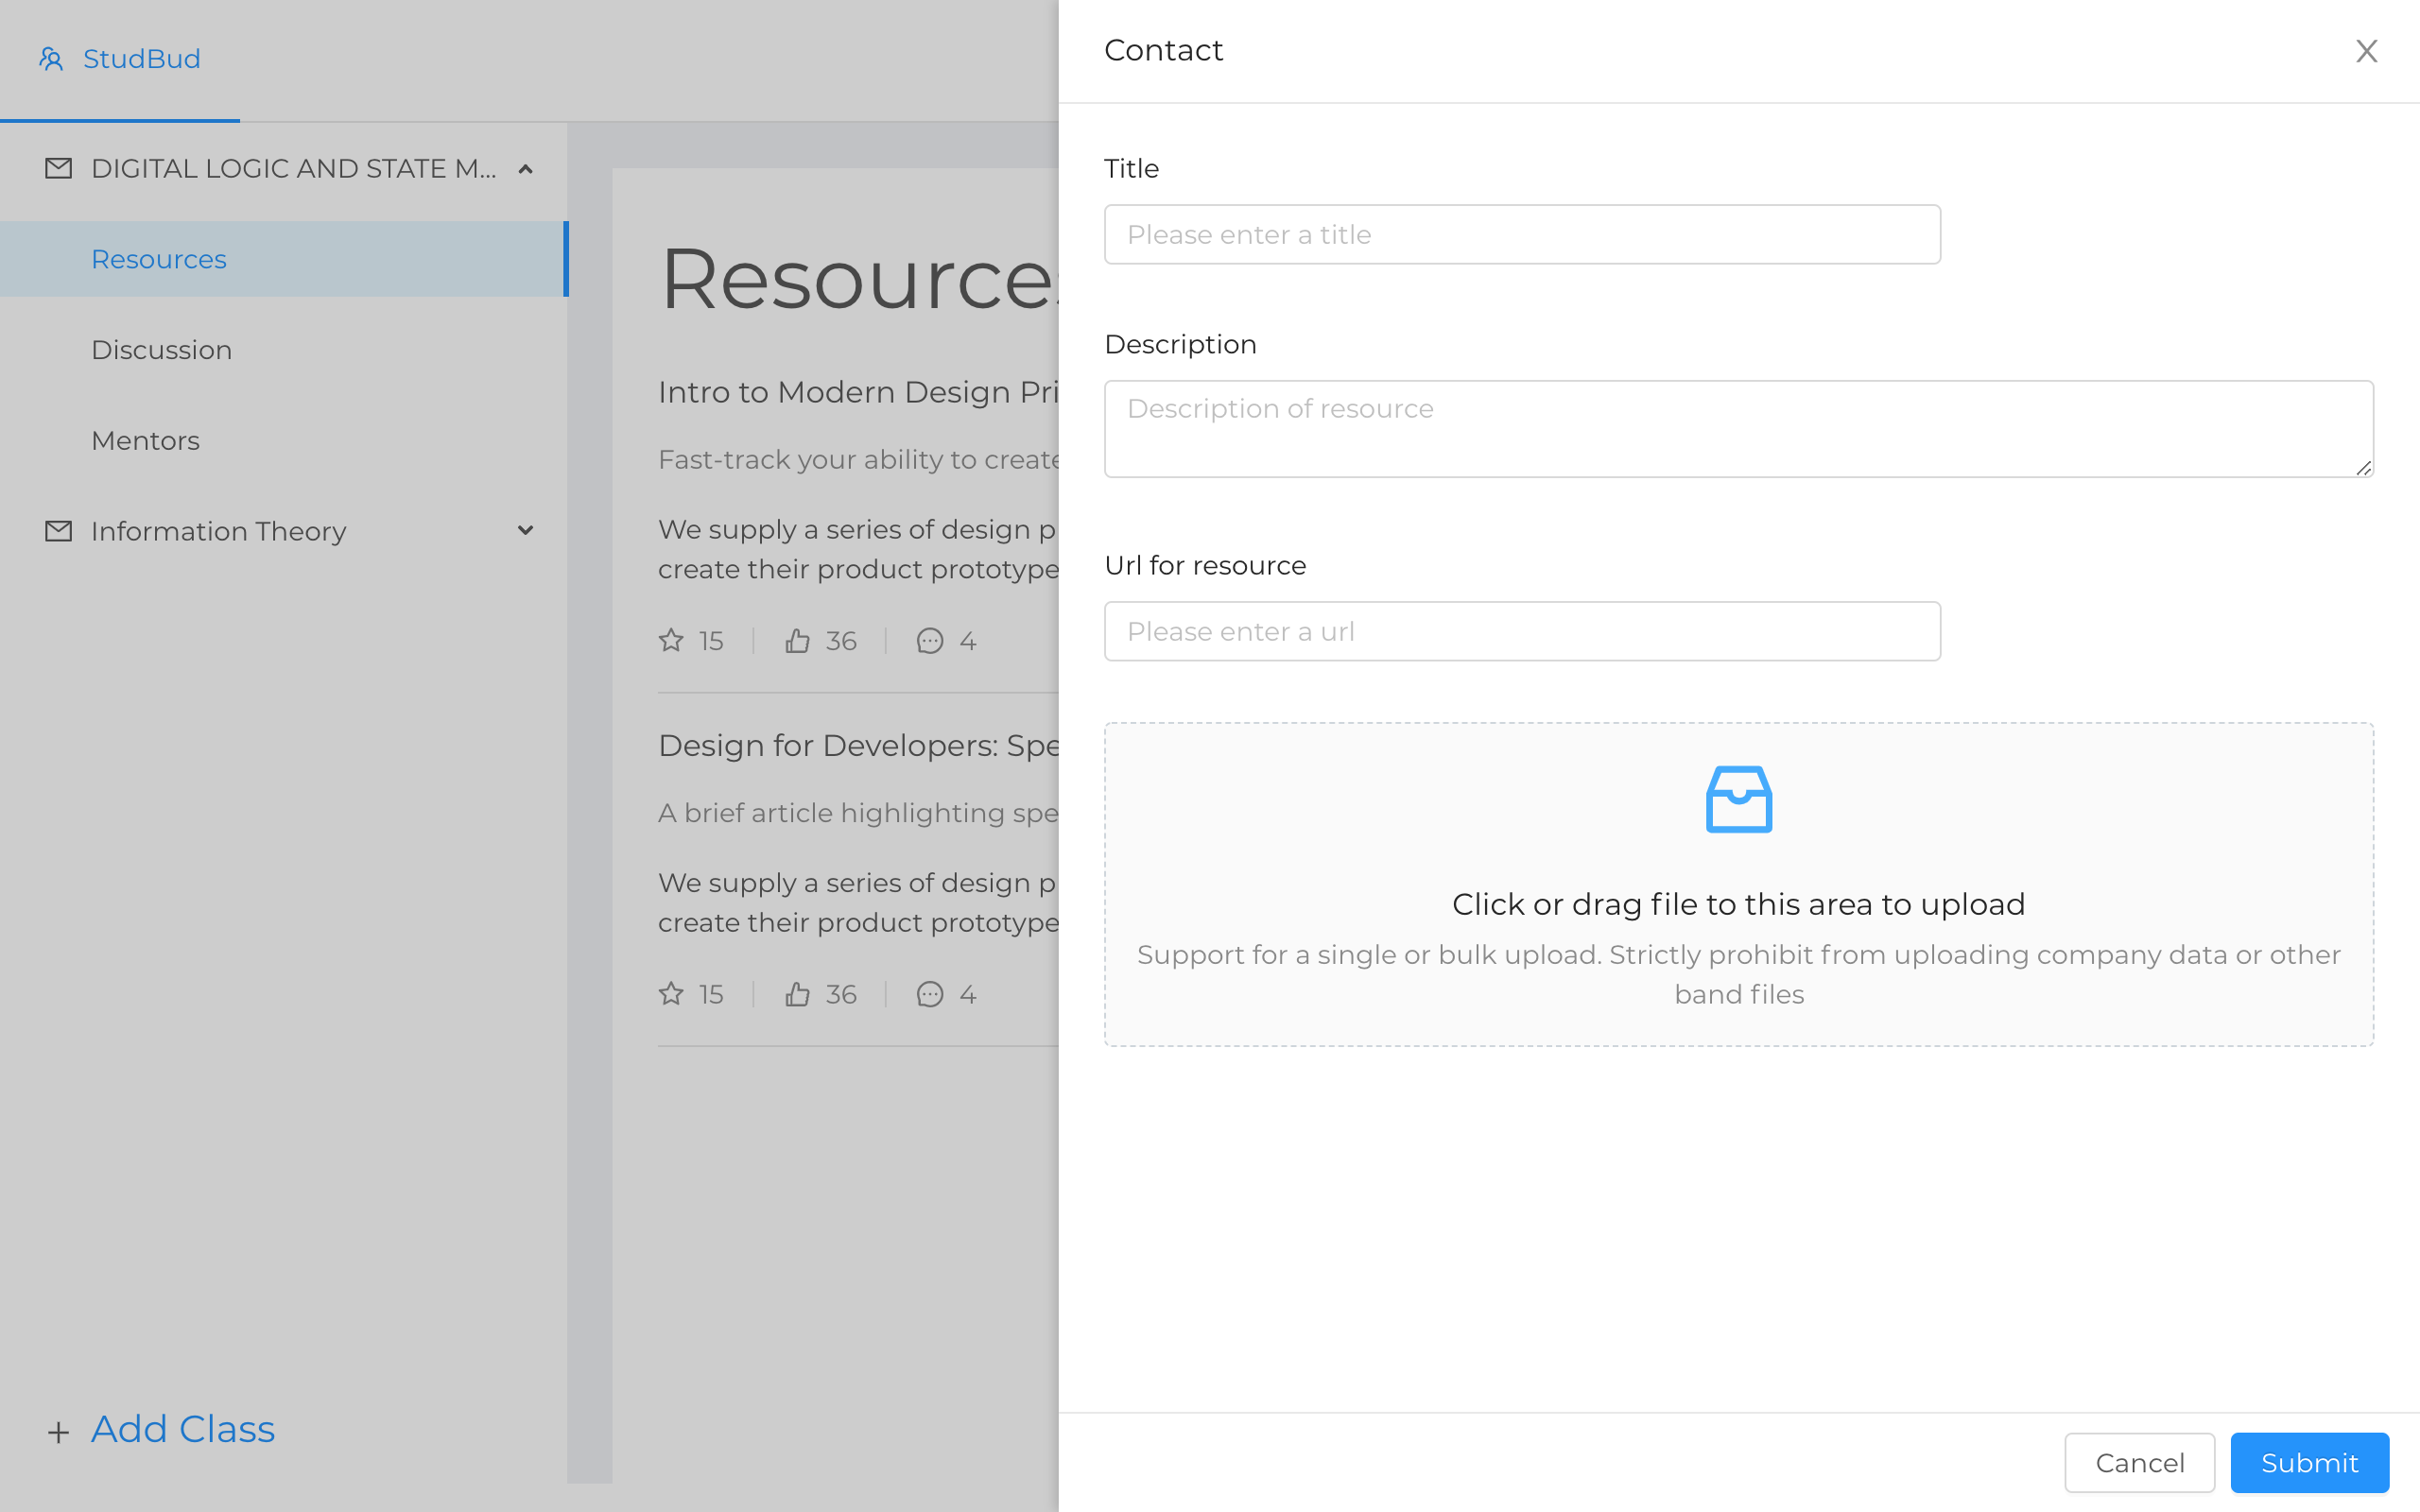Like the Design for Developers resource
Viewport: 2420px width, 1512px height.
click(x=797, y=994)
